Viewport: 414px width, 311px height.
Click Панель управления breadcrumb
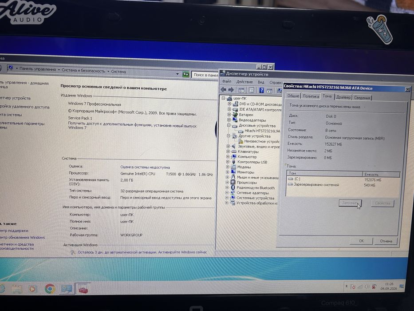click(37, 69)
